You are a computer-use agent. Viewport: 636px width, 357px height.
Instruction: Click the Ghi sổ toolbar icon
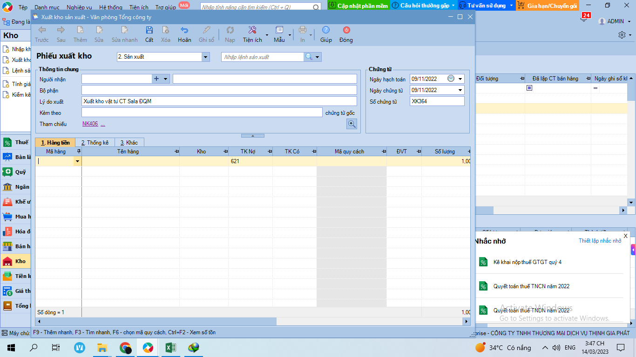(x=206, y=30)
